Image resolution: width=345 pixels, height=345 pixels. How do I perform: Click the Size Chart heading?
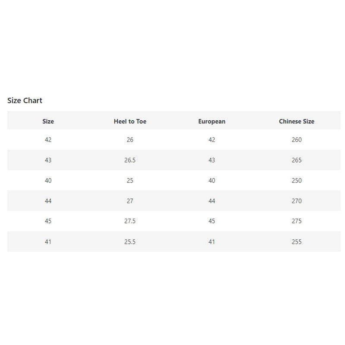pyautogui.click(x=25, y=100)
